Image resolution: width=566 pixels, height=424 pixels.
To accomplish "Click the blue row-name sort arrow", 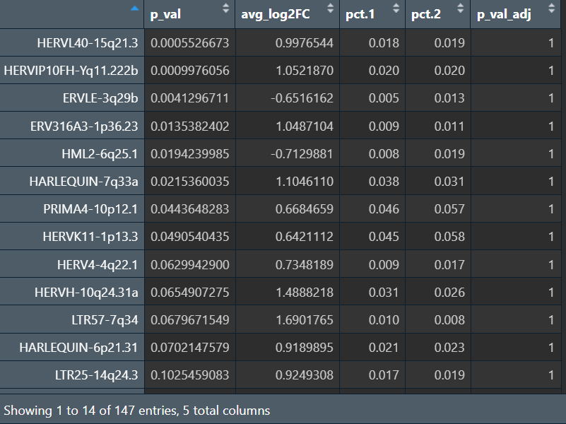I will pyautogui.click(x=135, y=8).
